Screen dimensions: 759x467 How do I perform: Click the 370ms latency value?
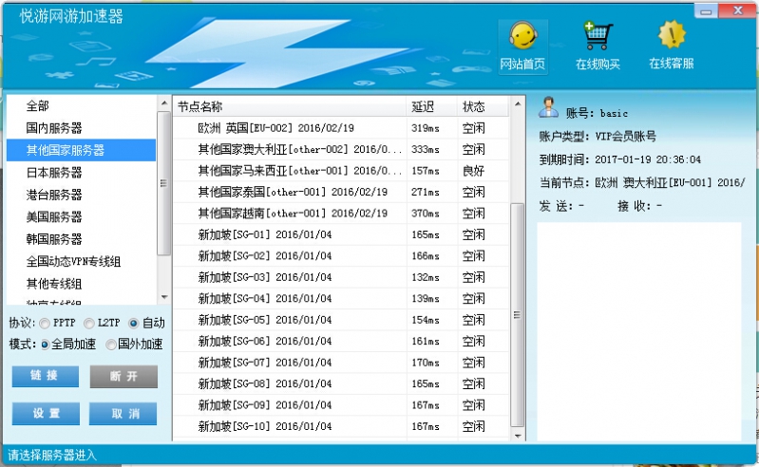click(426, 214)
